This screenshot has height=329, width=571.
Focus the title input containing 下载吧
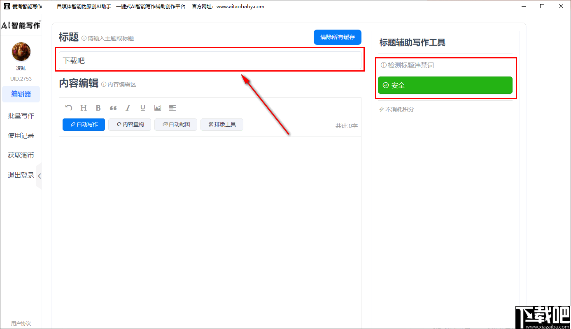tap(210, 60)
